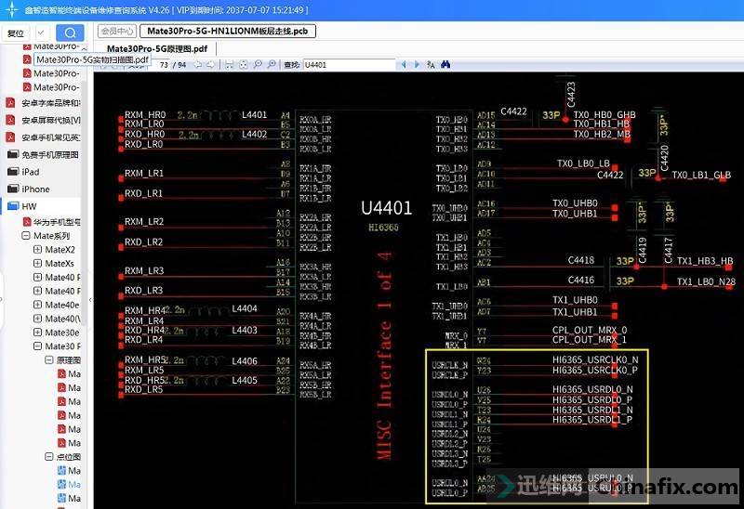Switch to Mate30Pro-5G原理图.pdf tab
The height and width of the screenshot is (509, 744).
[156, 48]
